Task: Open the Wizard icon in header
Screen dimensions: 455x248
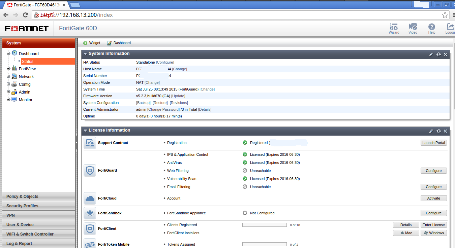Action: click(x=394, y=28)
